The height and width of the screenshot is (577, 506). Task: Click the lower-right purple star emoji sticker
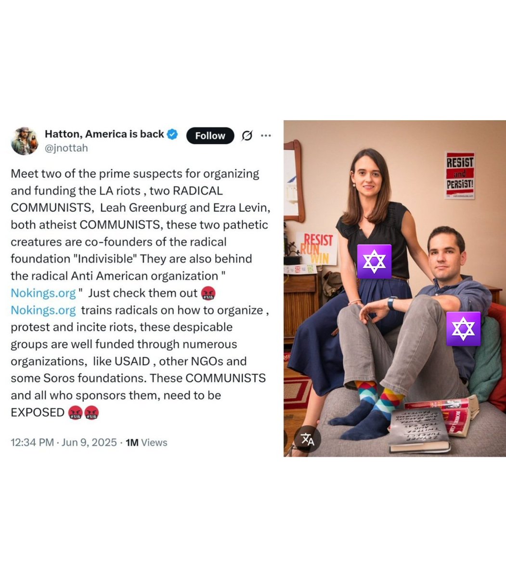[x=463, y=329]
